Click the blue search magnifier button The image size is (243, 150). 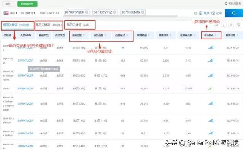[234, 13]
